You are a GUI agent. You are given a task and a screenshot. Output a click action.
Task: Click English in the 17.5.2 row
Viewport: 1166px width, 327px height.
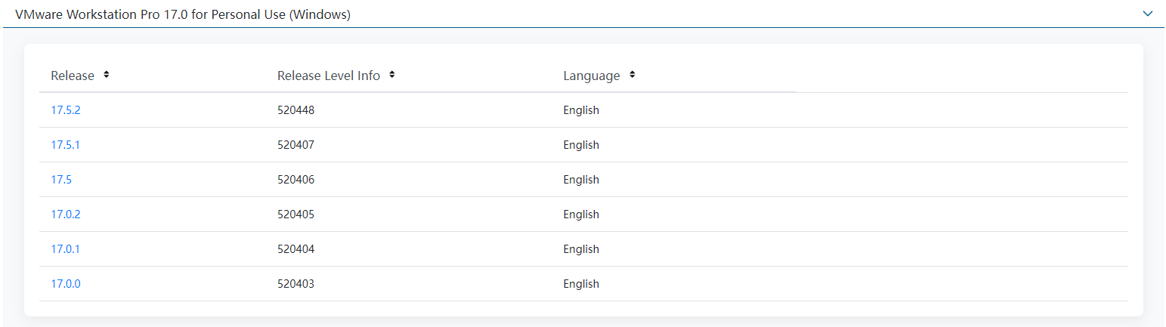coord(581,110)
